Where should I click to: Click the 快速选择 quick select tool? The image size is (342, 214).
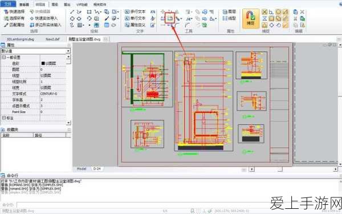tap(14, 11)
